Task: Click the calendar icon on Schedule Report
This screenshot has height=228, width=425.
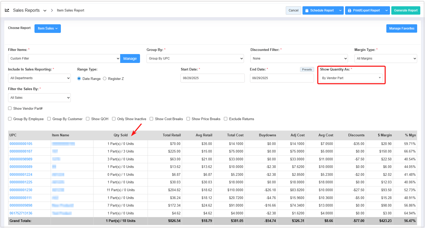Action: point(307,10)
